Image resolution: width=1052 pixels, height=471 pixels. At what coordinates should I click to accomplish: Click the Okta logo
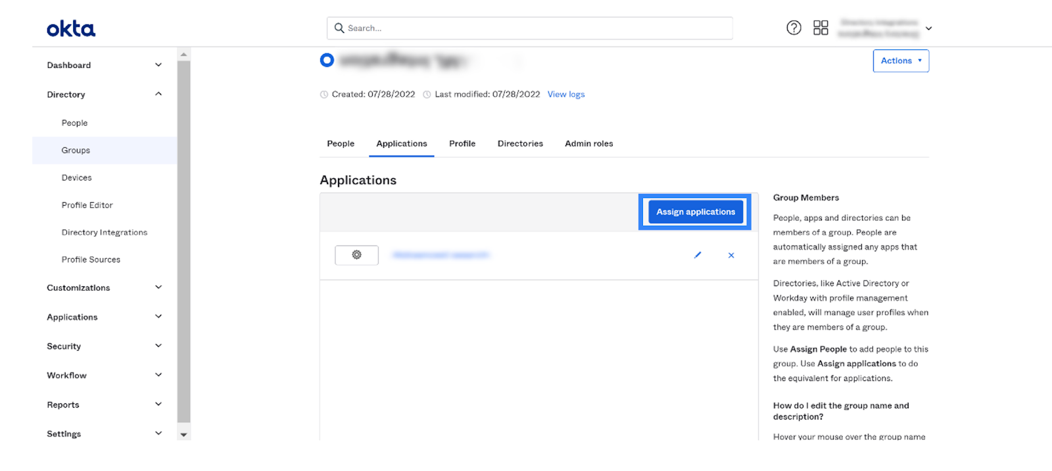tap(71, 29)
